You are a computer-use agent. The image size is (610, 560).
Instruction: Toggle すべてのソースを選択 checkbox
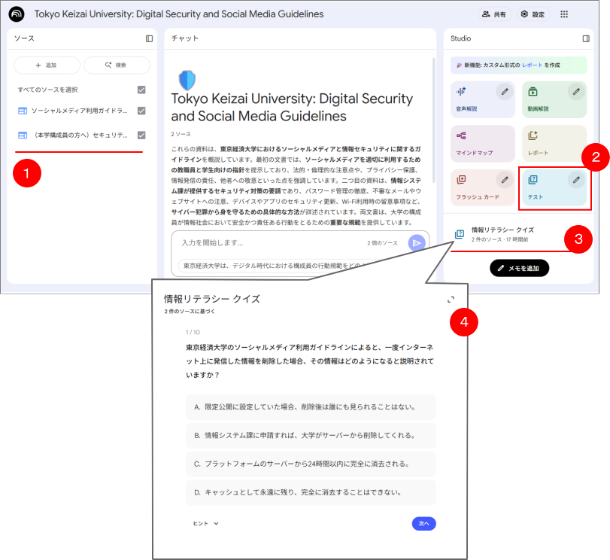pyautogui.click(x=141, y=90)
